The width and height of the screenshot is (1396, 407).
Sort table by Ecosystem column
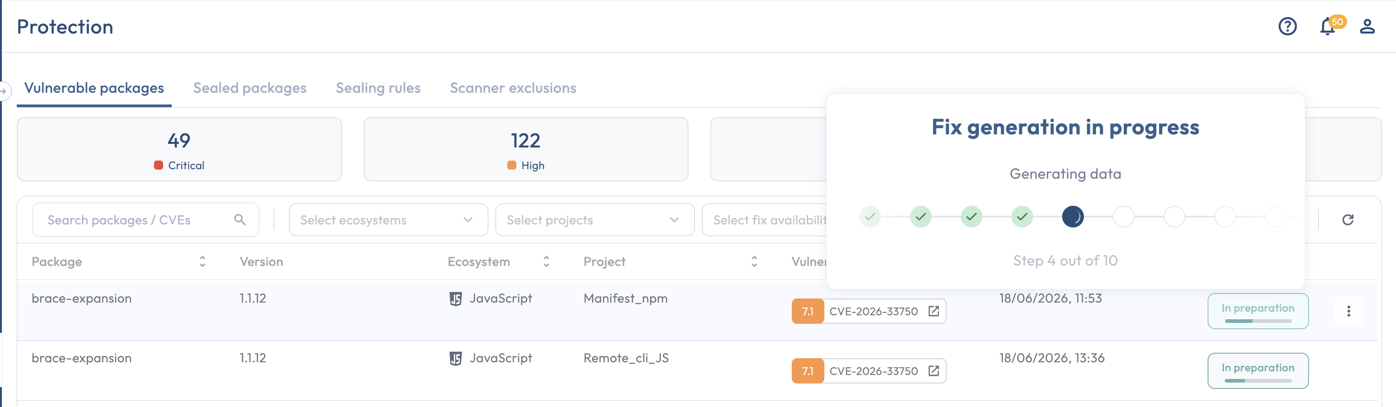coord(546,261)
